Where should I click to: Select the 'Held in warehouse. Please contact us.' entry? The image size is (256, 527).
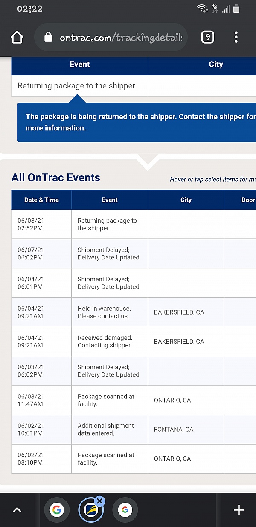[x=109, y=312]
